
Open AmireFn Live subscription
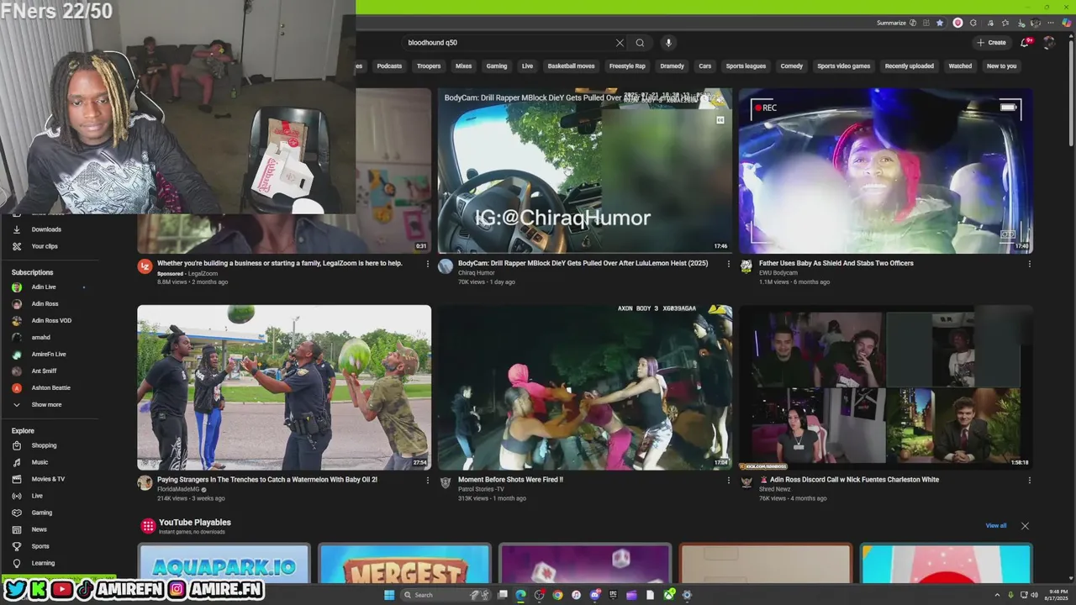point(47,355)
